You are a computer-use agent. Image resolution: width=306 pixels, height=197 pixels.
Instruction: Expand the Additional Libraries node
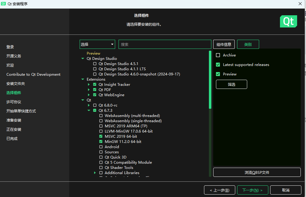coord(95,173)
